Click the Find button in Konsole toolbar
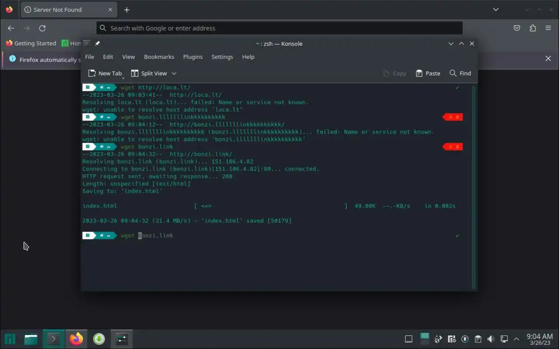The height and width of the screenshot is (349, 559). tap(460, 73)
